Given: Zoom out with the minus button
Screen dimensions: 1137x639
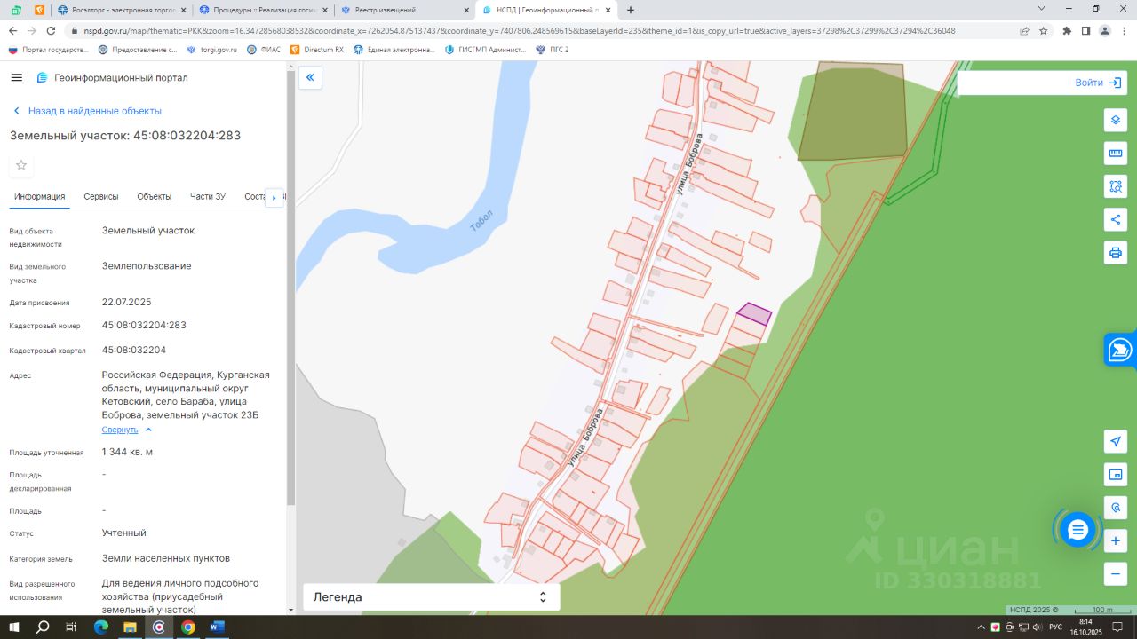Looking at the screenshot, I should coord(1116,574).
